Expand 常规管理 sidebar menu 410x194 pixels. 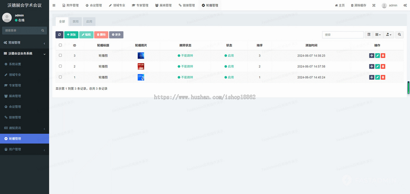(25, 43)
